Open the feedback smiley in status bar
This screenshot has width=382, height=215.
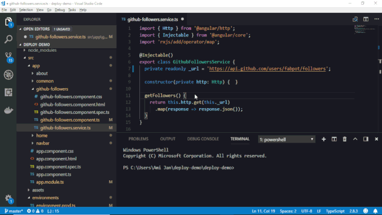[366, 211]
